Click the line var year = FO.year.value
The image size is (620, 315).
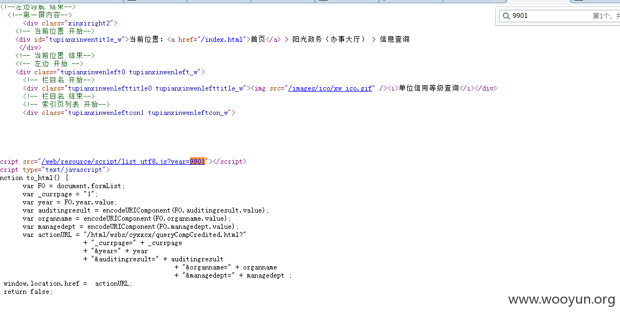point(70,202)
